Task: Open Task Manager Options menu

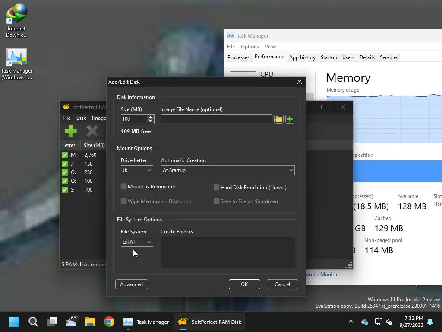Action: pos(250,47)
